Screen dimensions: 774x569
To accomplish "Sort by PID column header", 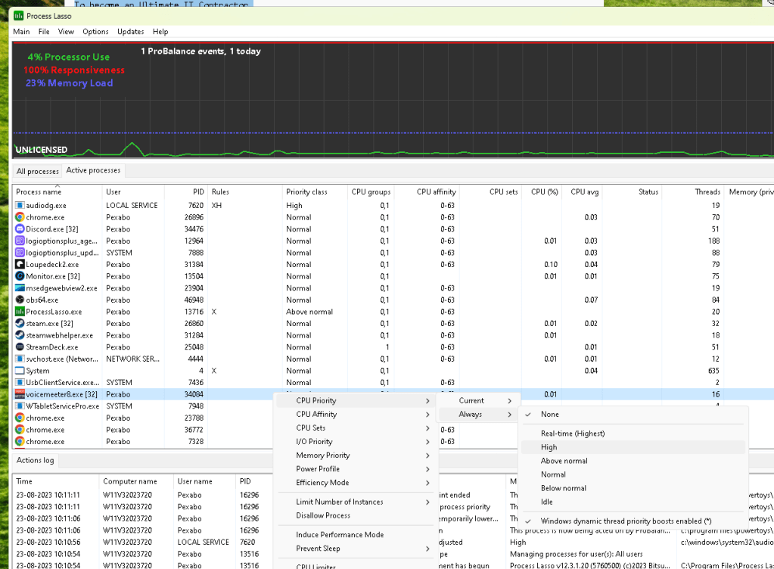I will (x=185, y=192).
